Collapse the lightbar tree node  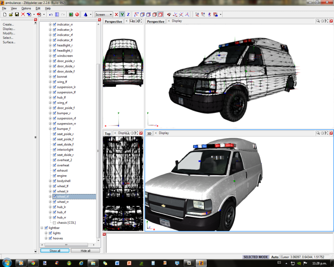pos(41,228)
